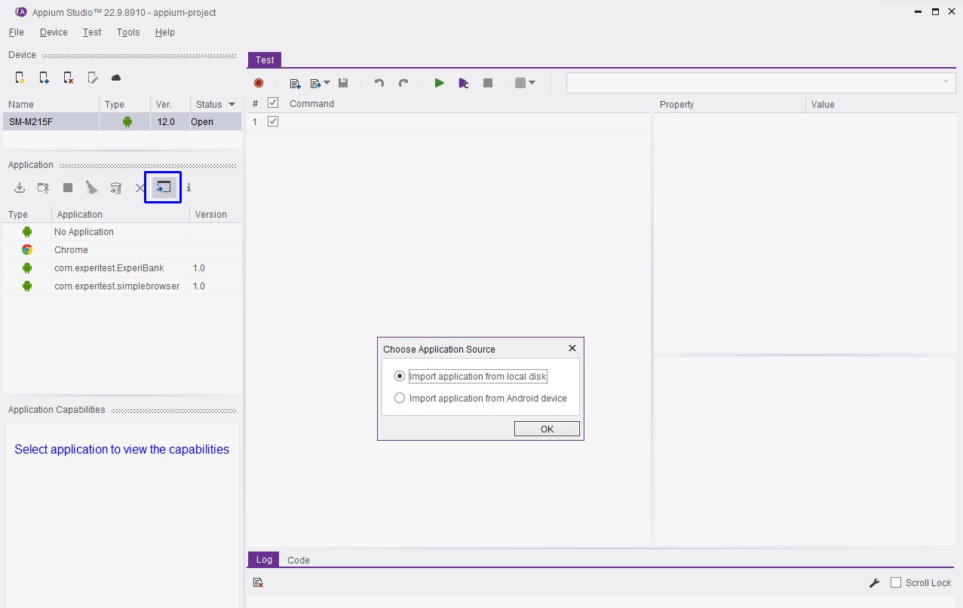
Task: Click the add new command icon
Action: [x=296, y=83]
